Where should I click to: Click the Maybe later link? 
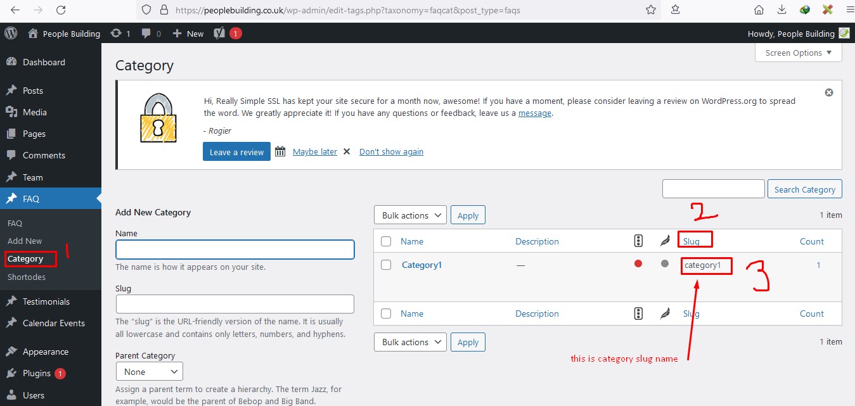tap(315, 152)
